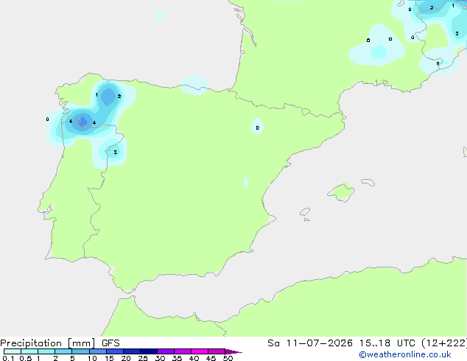467x361 pixels.
Task: Click the Mallorca island on the map
Action: pyautogui.click(x=342, y=192)
